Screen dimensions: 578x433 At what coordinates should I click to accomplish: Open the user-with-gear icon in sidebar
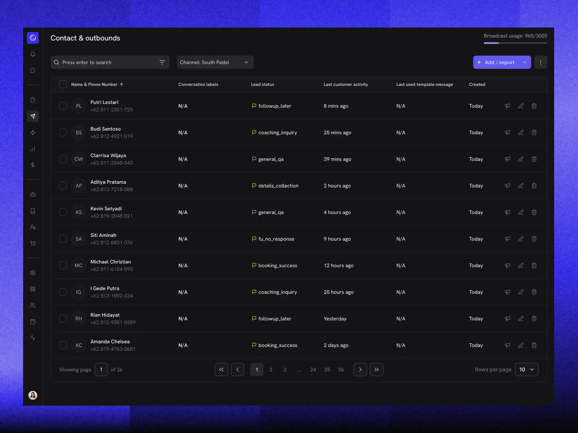(x=33, y=227)
